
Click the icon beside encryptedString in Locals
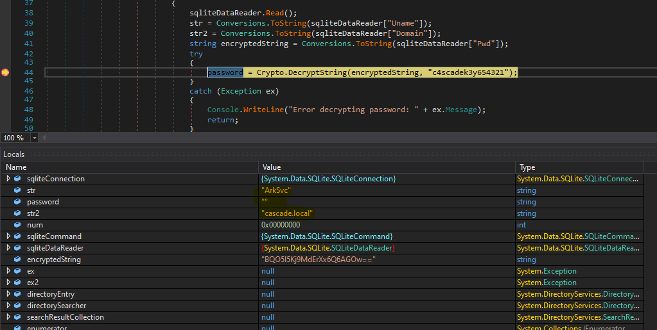point(18,260)
